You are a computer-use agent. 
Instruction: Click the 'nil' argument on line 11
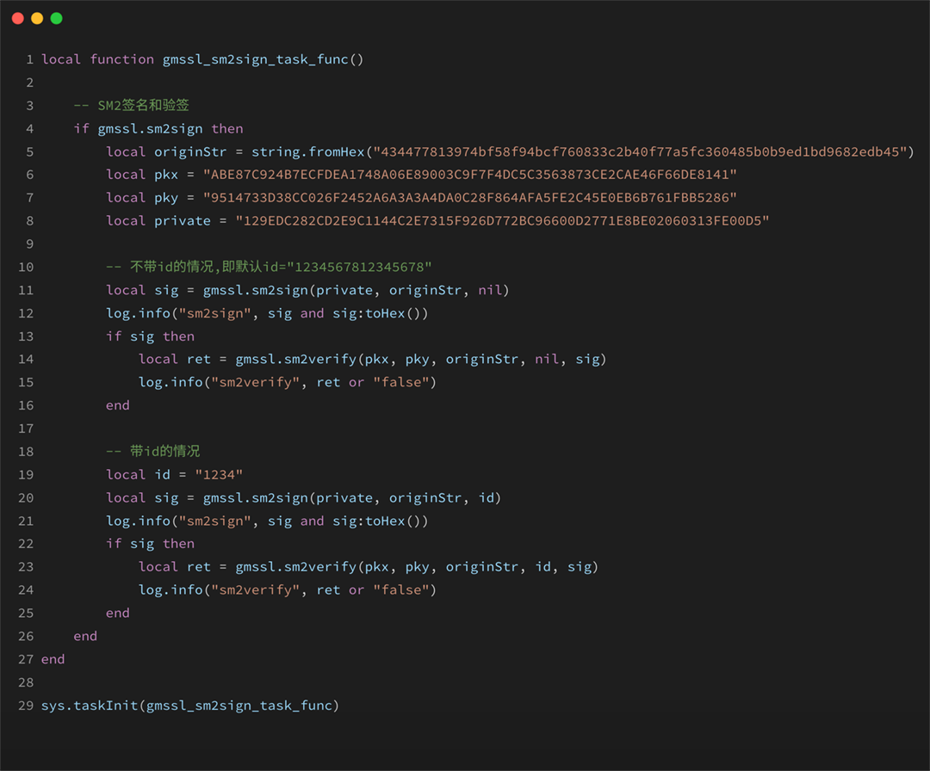coord(490,290)
